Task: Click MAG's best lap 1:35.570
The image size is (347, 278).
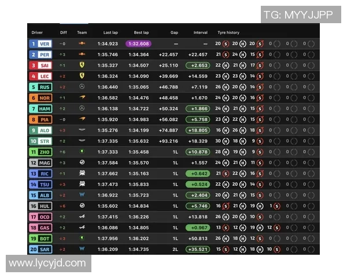Action: [x=139, y=163]
